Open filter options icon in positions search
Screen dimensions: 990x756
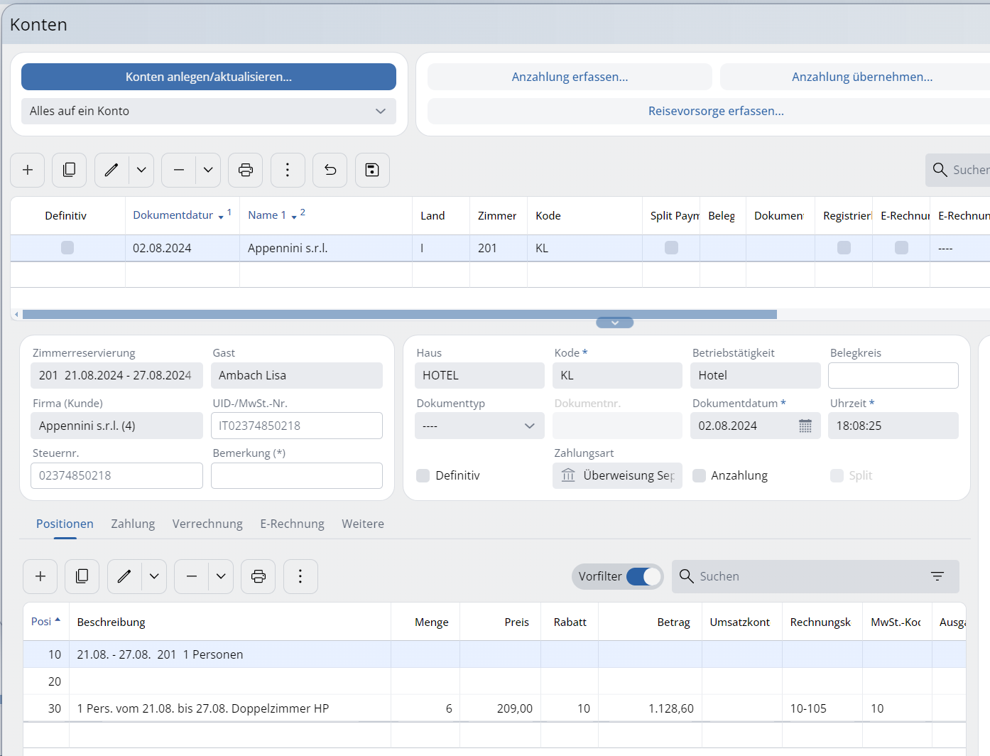(x=937, y=576)
